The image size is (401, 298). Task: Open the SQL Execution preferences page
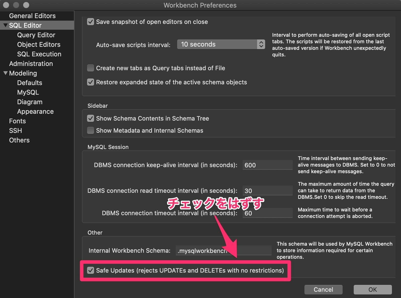tap(39, 54)
